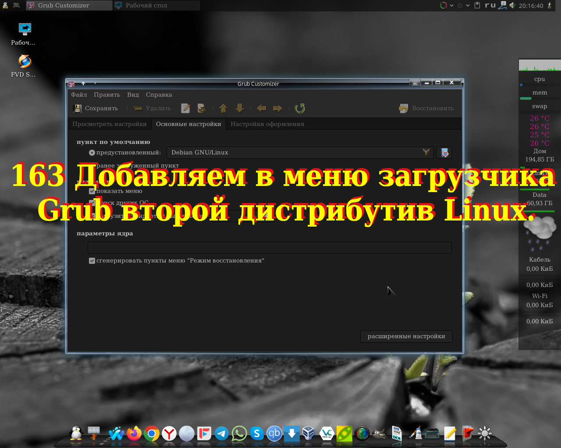Click the FVD S... desktop icon
The image size is (561, 448).
click(24, 66)
